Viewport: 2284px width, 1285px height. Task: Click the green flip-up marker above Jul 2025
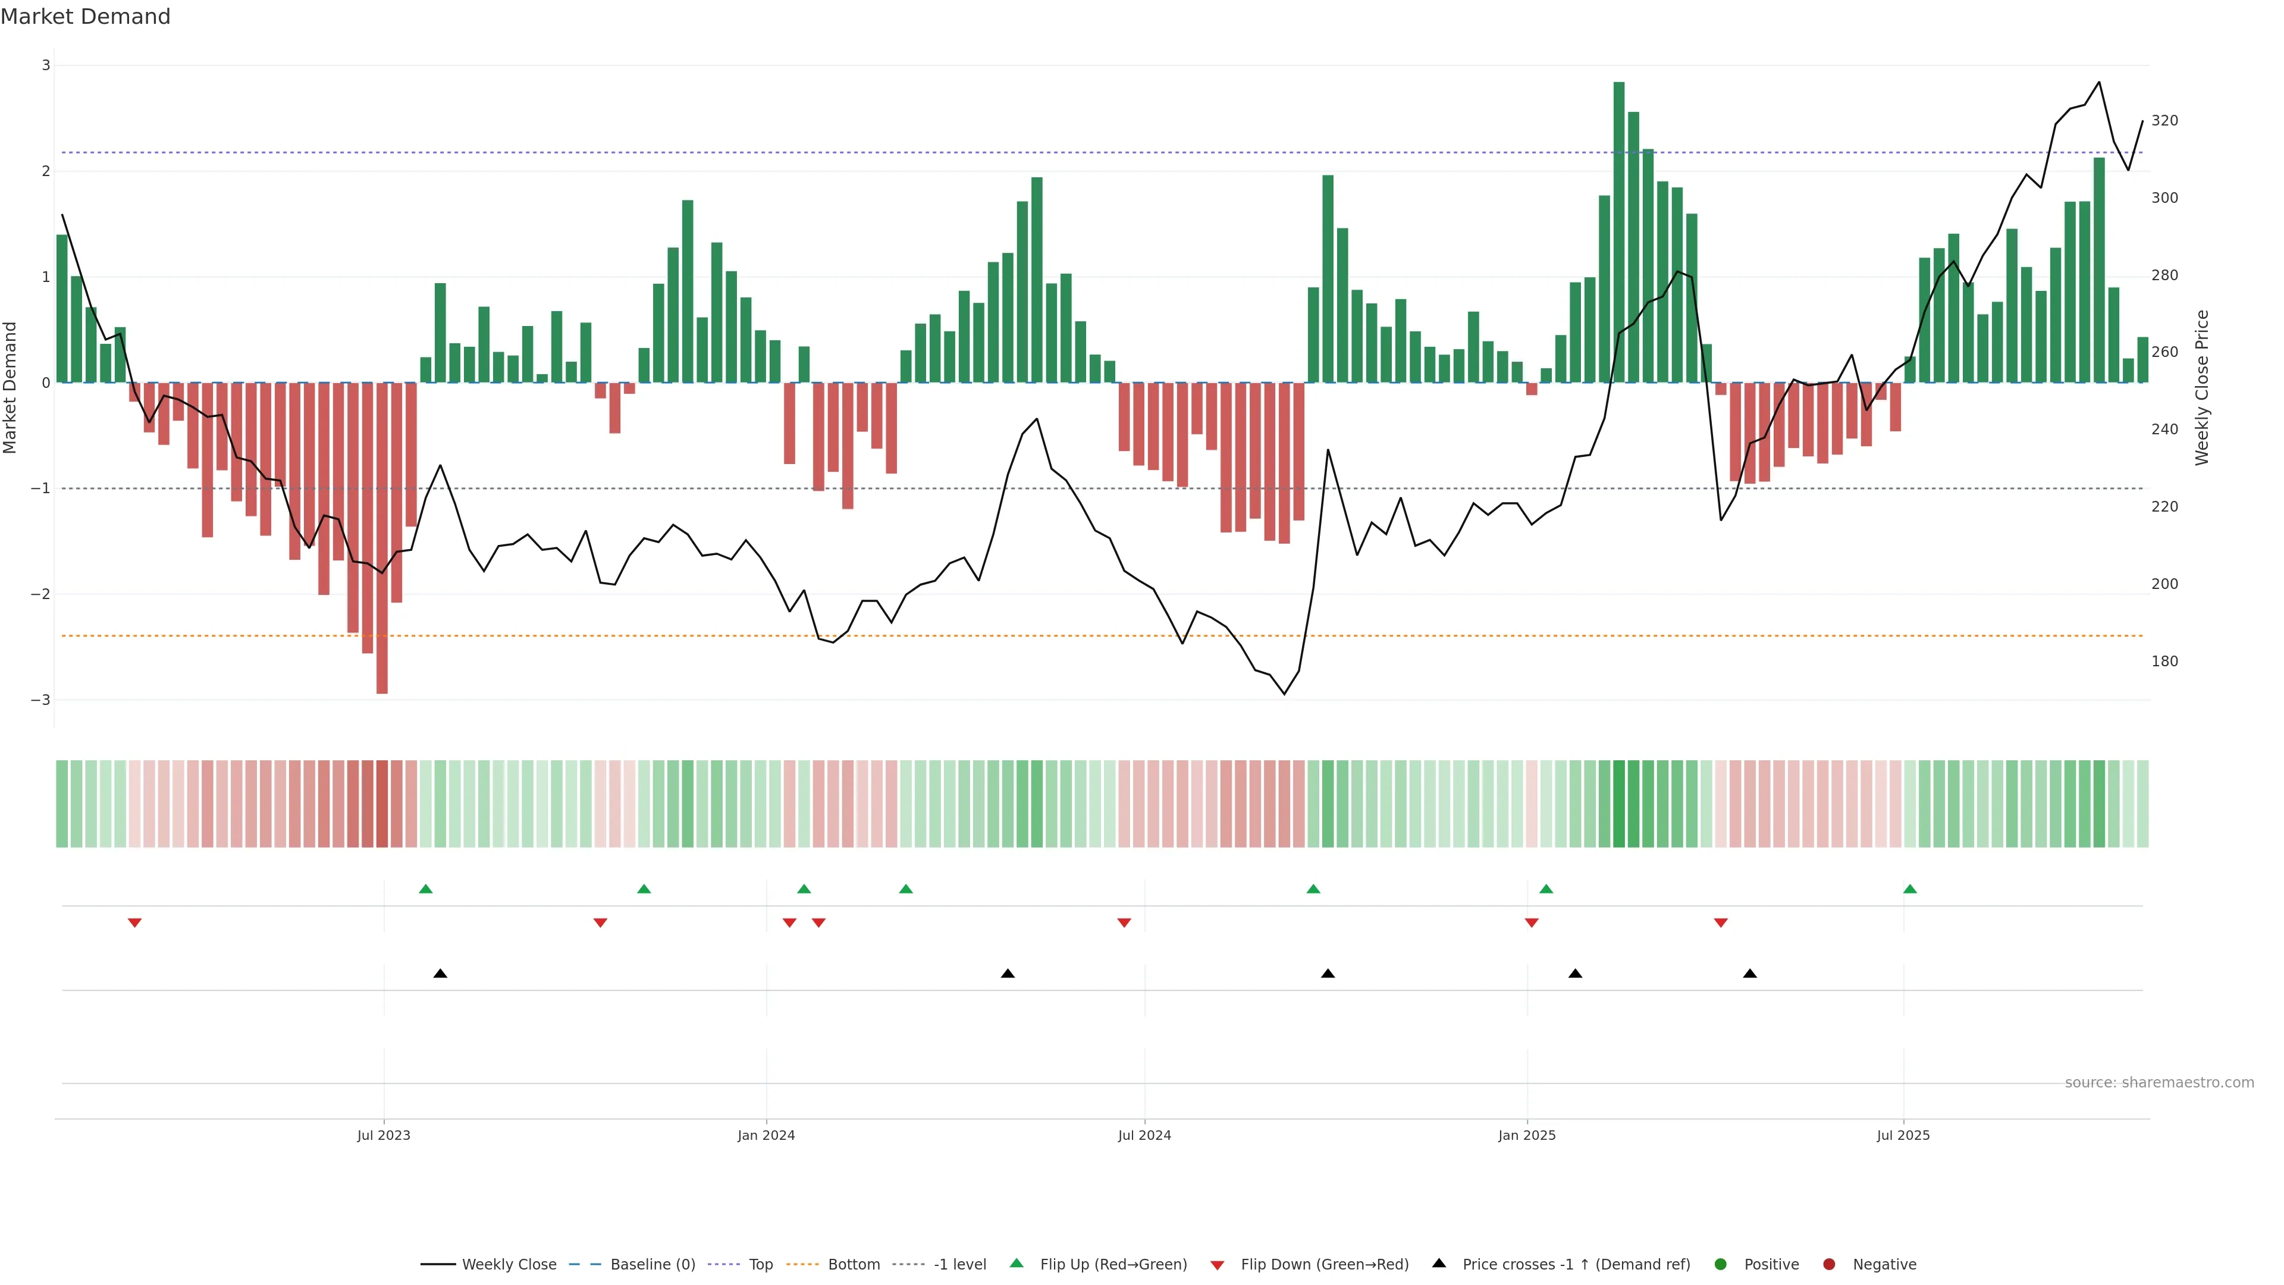click(x=1910, y=889)
